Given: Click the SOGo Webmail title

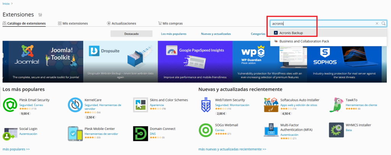Looking at the screenshot, I should (227, 125).
